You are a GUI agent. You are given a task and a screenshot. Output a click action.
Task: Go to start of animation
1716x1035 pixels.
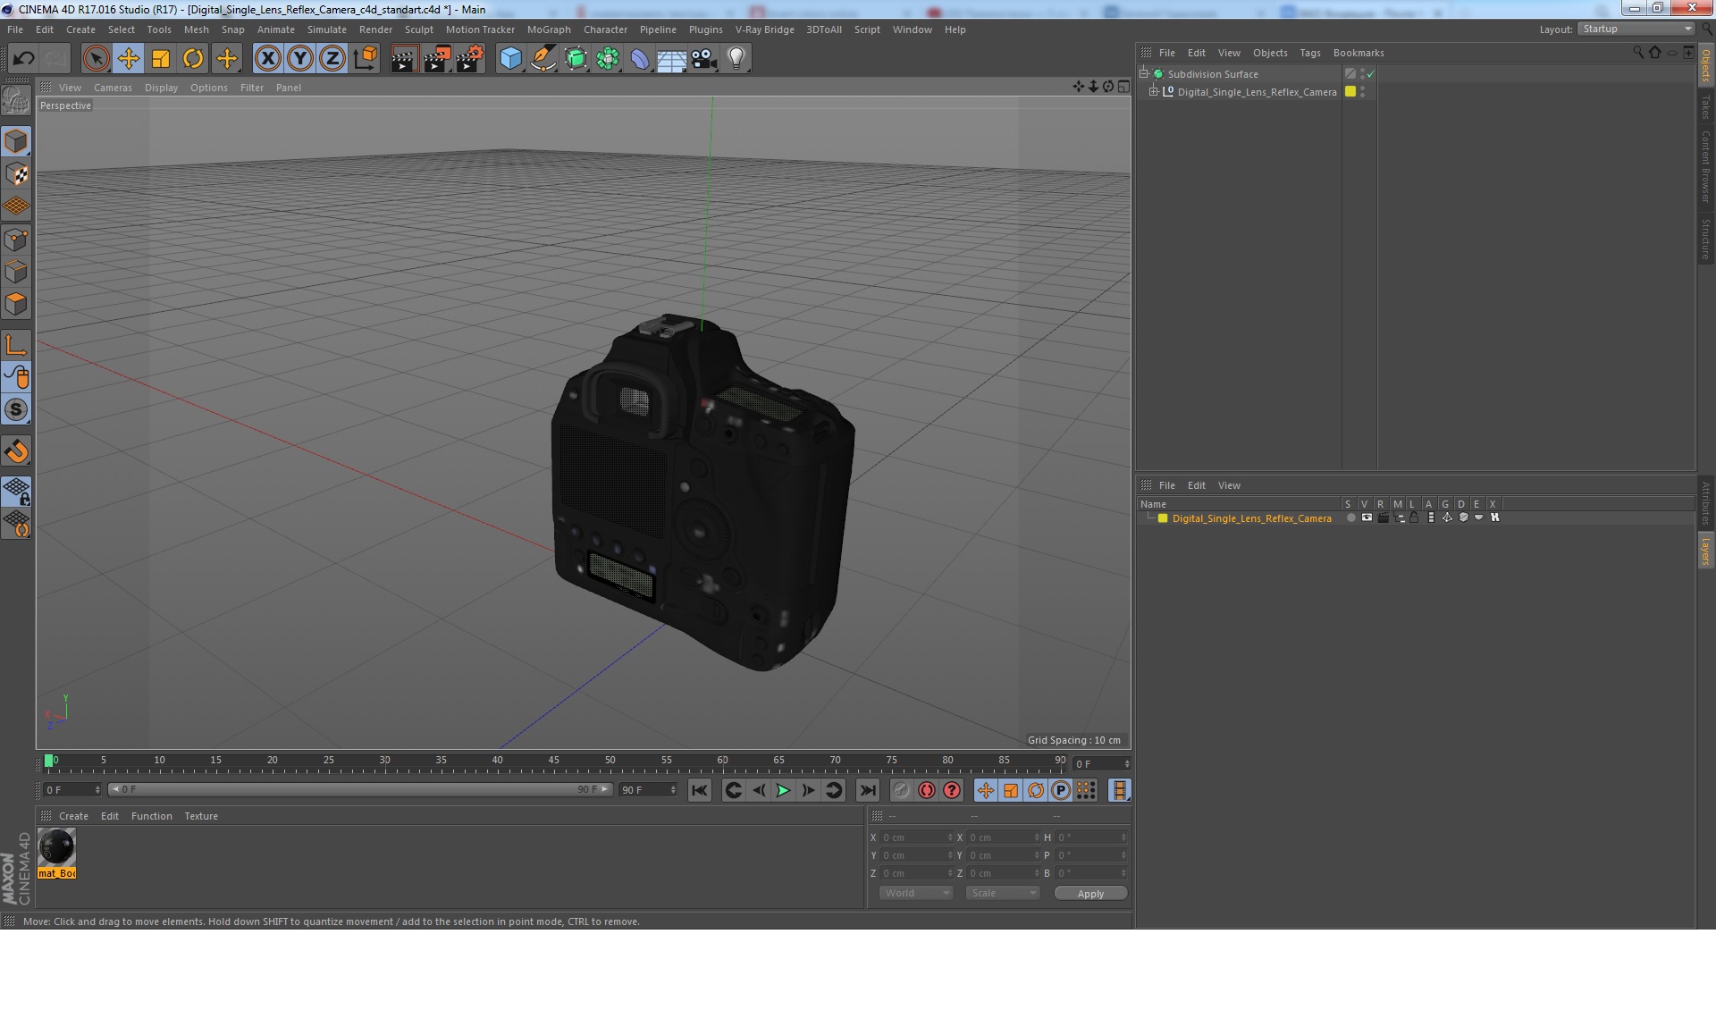pos(700,790)
